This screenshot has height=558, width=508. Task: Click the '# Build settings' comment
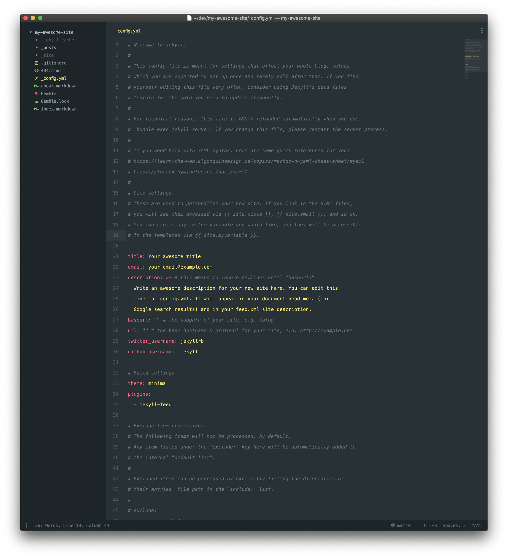151,373
